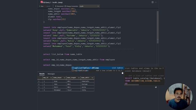Open the emp_id column header arrow
Image resolution: width=196 pixels, height=110 pixels.
(x=51, y=78)
